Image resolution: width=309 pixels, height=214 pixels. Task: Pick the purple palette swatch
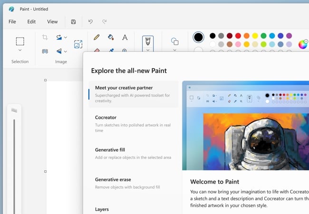coord(289,36)
